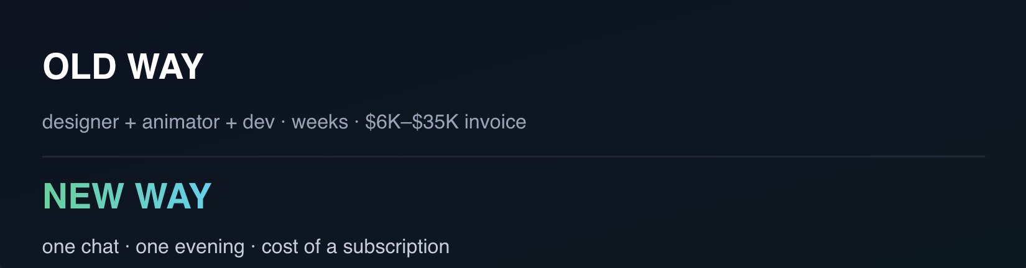
Task: Click the OLD WAY heading
Action: [x=123, y=66]
